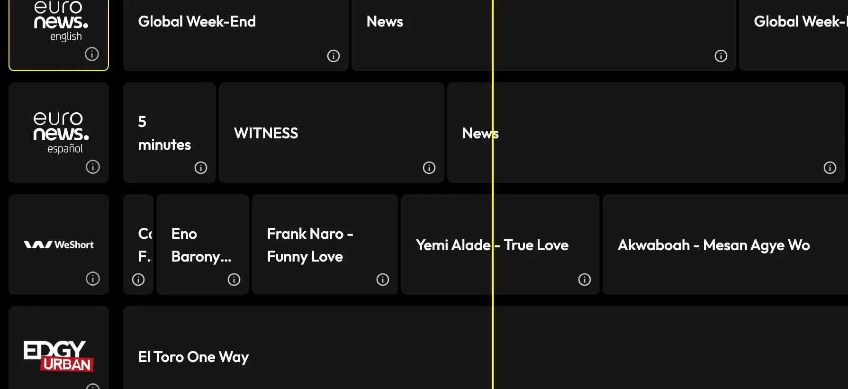Open info on Euronews Español News program

pos(830,168)
